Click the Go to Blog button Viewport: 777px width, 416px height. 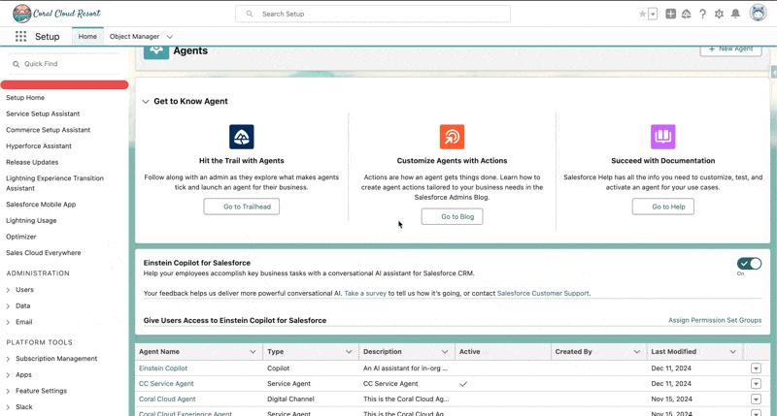point(452,216)
